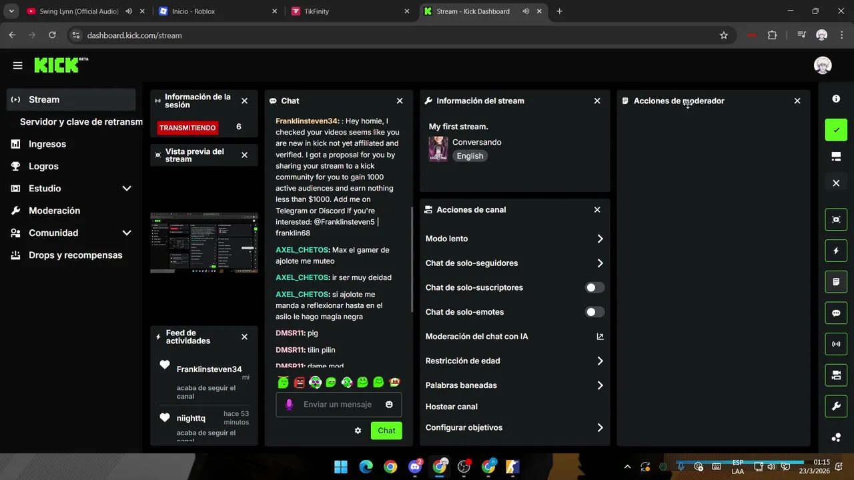Enable Chat de solo-suscriptores switch

click(594, 287)
